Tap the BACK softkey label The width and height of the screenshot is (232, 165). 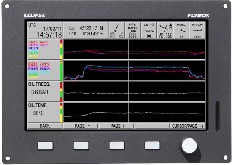coord(45,126)
